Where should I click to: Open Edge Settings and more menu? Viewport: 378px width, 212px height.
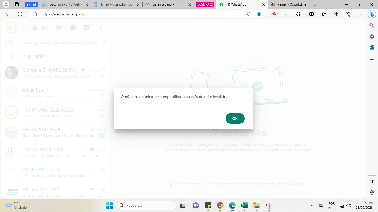click(x=360, y=14)
